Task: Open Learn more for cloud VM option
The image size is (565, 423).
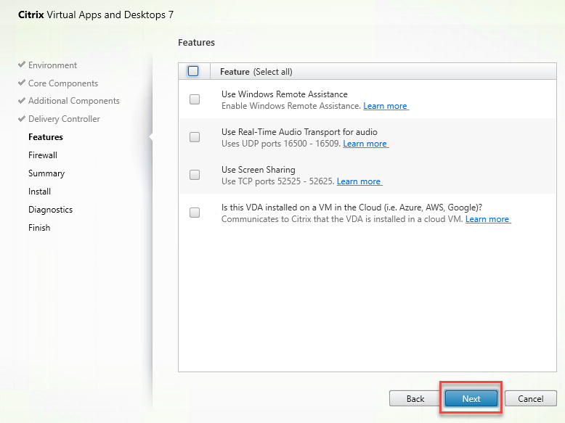Action: click(487, 219)
